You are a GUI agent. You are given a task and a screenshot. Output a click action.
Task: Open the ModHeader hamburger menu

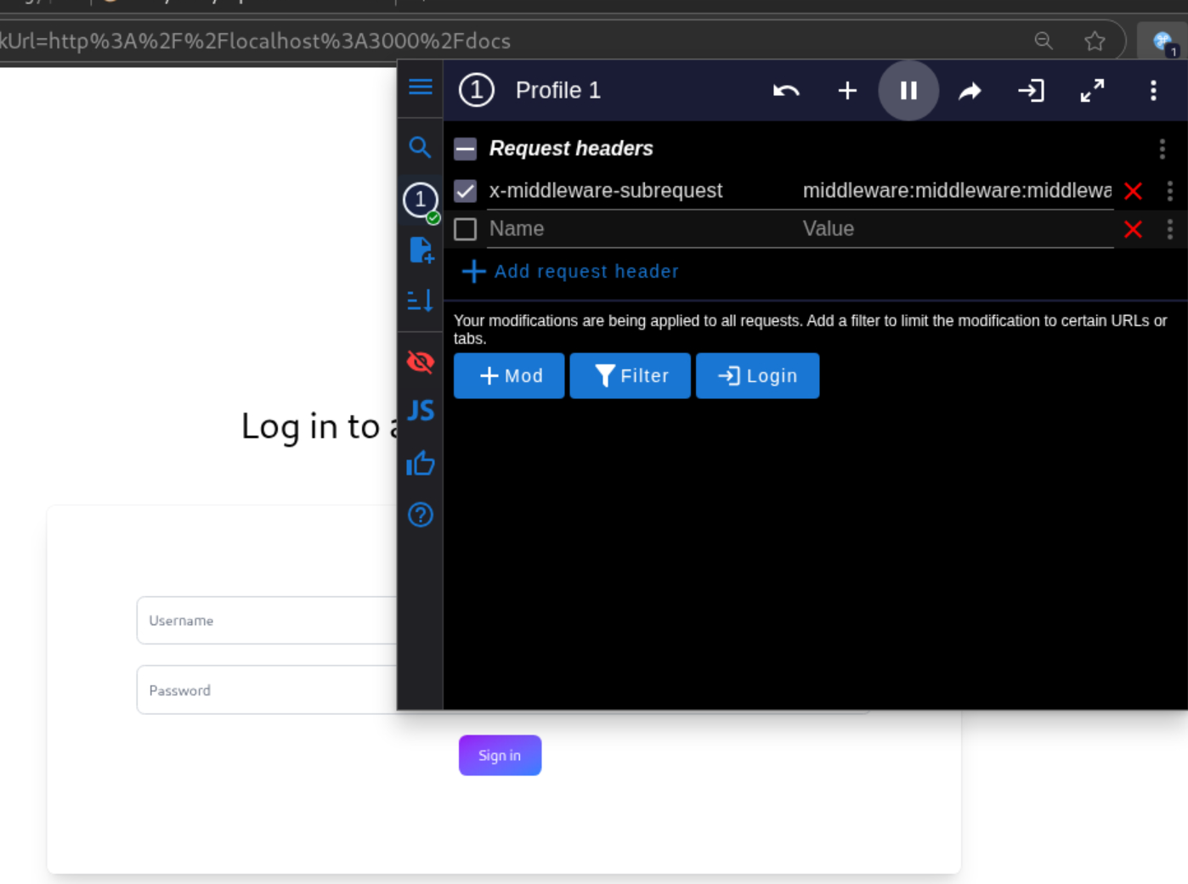[x=420, y=87]
